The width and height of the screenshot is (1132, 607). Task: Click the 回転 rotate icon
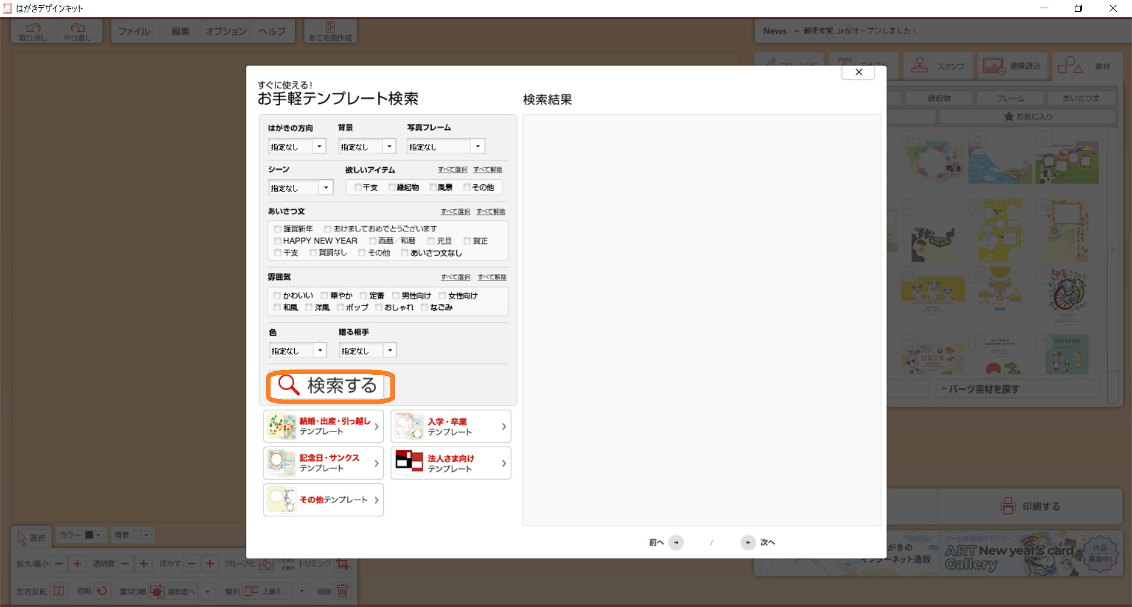tap(102, 590)
